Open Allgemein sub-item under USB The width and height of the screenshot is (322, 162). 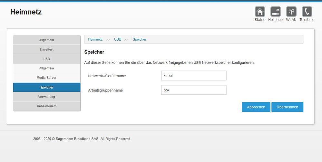point(47,68)
